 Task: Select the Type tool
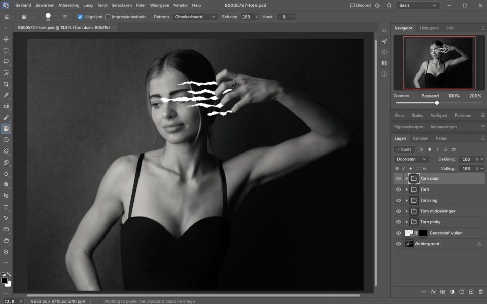click(x=6, y=207)
